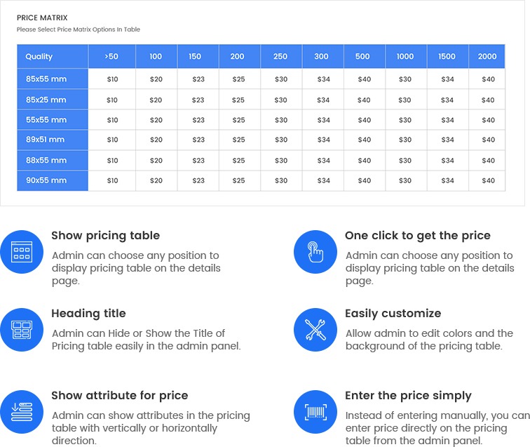530x447 pixels.
Task: Click the Enter the price simply heading
Action: click(408, 396)
